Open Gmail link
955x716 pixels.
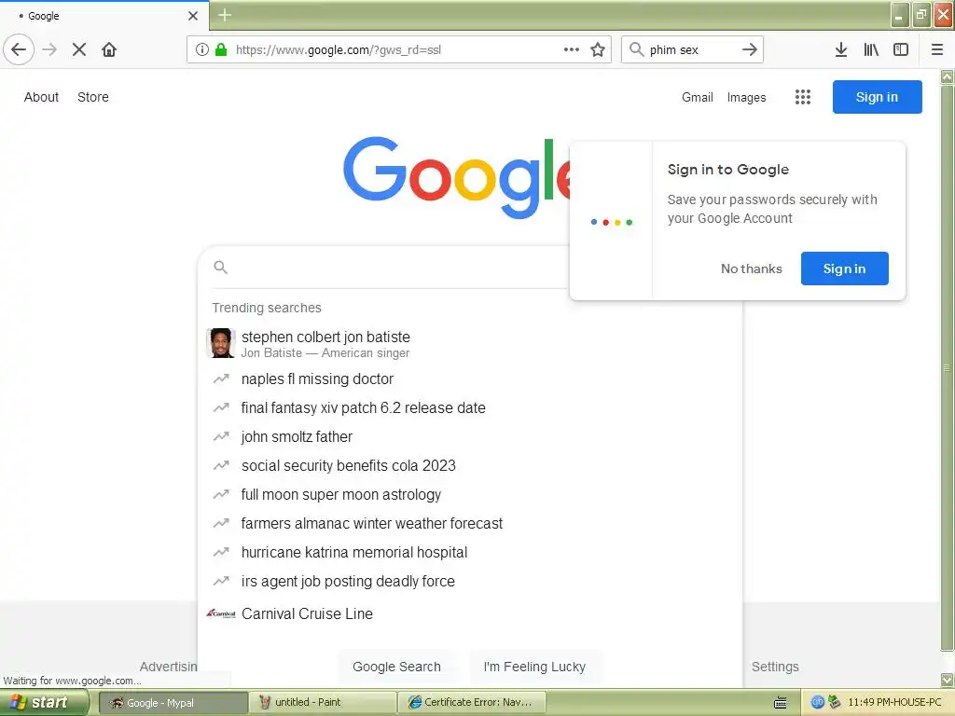698,97
